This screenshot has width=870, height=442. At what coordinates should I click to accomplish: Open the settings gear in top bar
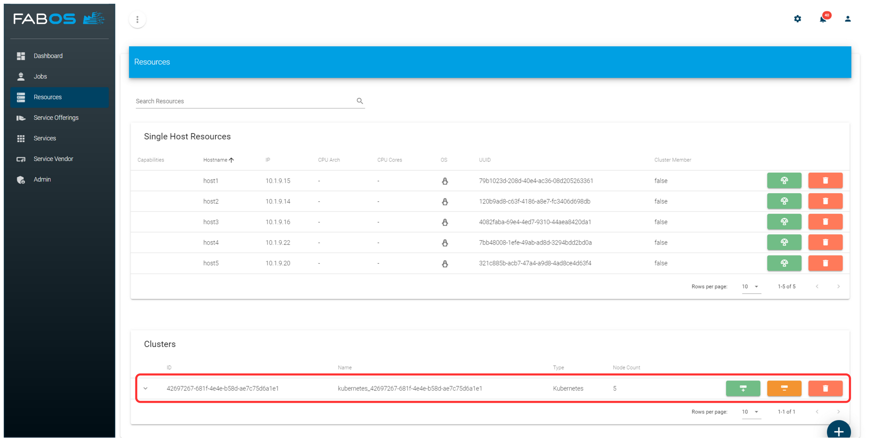[x=798, y=19]
